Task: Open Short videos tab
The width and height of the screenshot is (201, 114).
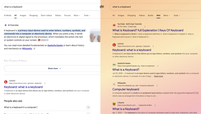Action: 46,15
